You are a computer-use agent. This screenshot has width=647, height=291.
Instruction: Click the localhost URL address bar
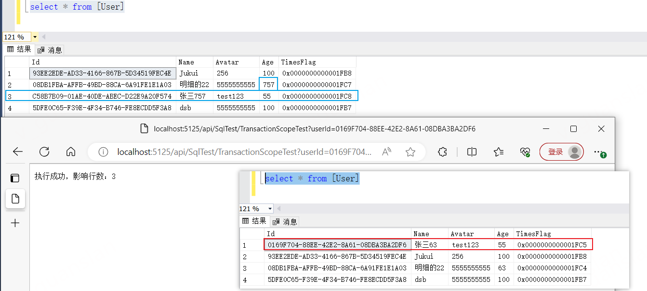[241, 152]
